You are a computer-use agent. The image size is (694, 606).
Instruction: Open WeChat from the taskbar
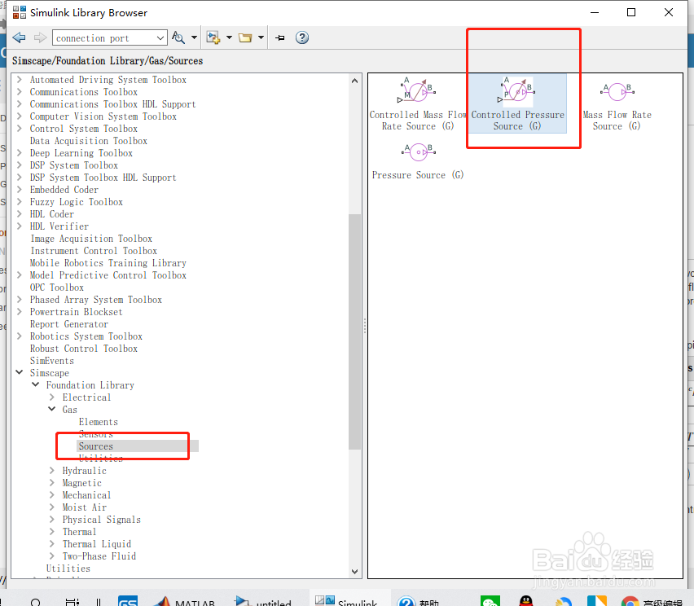coord(490,602)
